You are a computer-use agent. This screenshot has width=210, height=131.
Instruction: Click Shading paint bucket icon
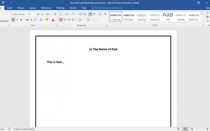(88, 20)
